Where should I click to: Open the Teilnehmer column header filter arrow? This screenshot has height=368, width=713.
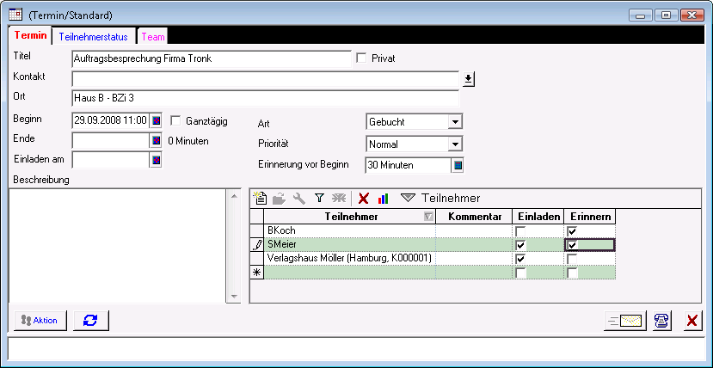click(428, 217)
